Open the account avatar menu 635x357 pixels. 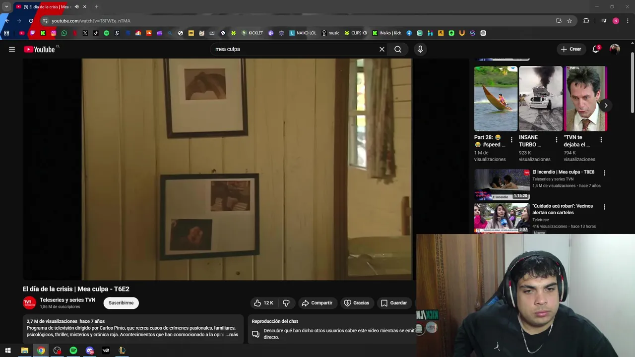pos(615,49)
